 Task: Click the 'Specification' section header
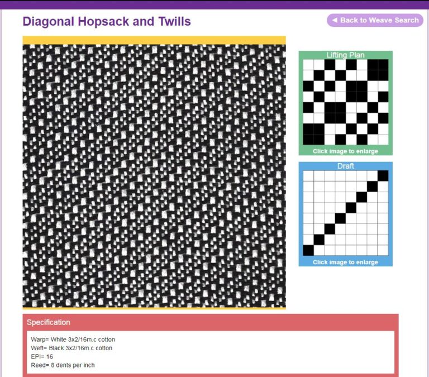click(49, 322)
